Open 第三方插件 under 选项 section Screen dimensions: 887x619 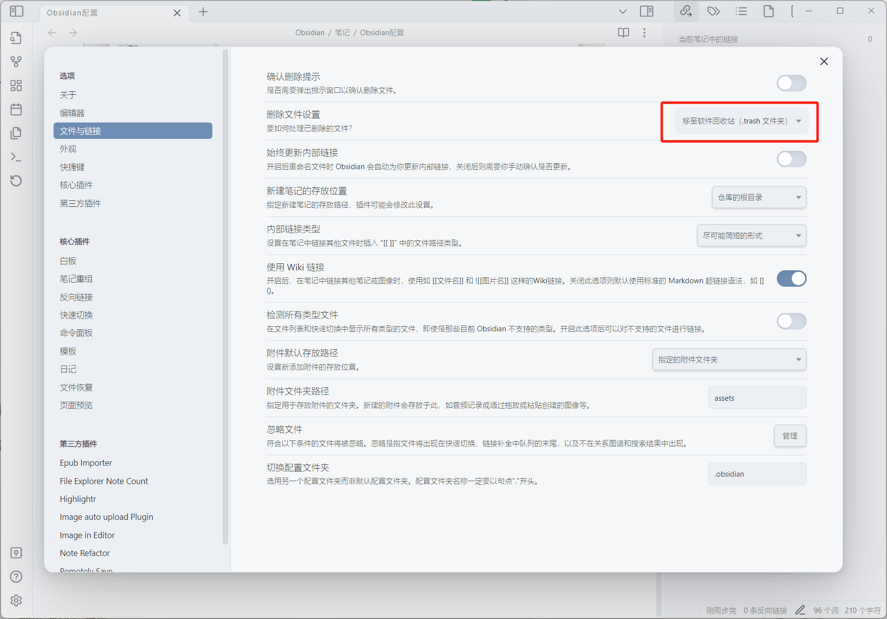[133, 203]
